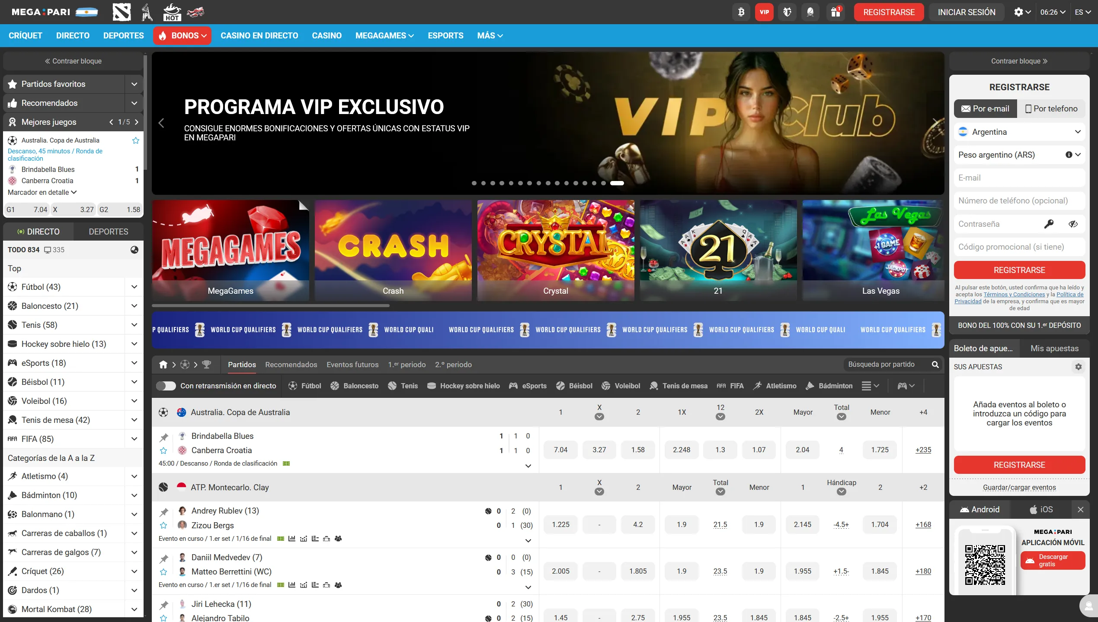Image resolution: width=1098 pixels, height=622 pixels.
Task: Click the home icon in the breadcrumb
Action: [164, 365]
